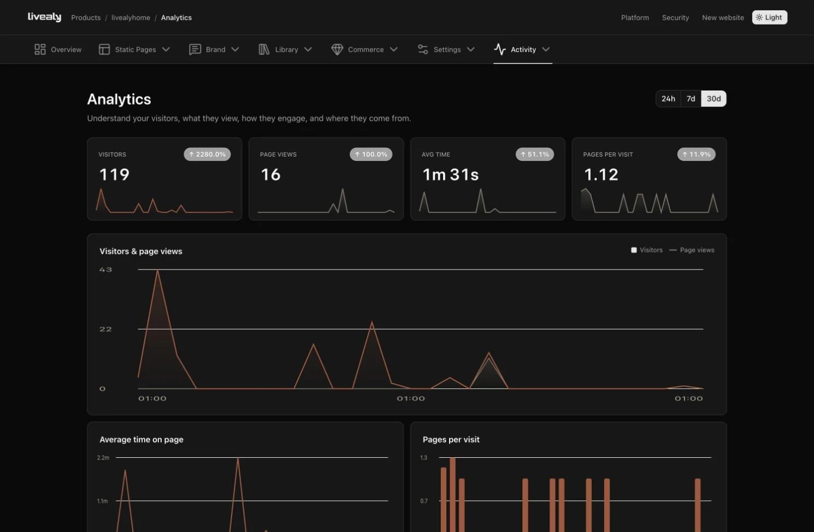Viewport: 814px width, 532px height.
Task: Click the Overview grid icon
Action: tap(40, 50)
